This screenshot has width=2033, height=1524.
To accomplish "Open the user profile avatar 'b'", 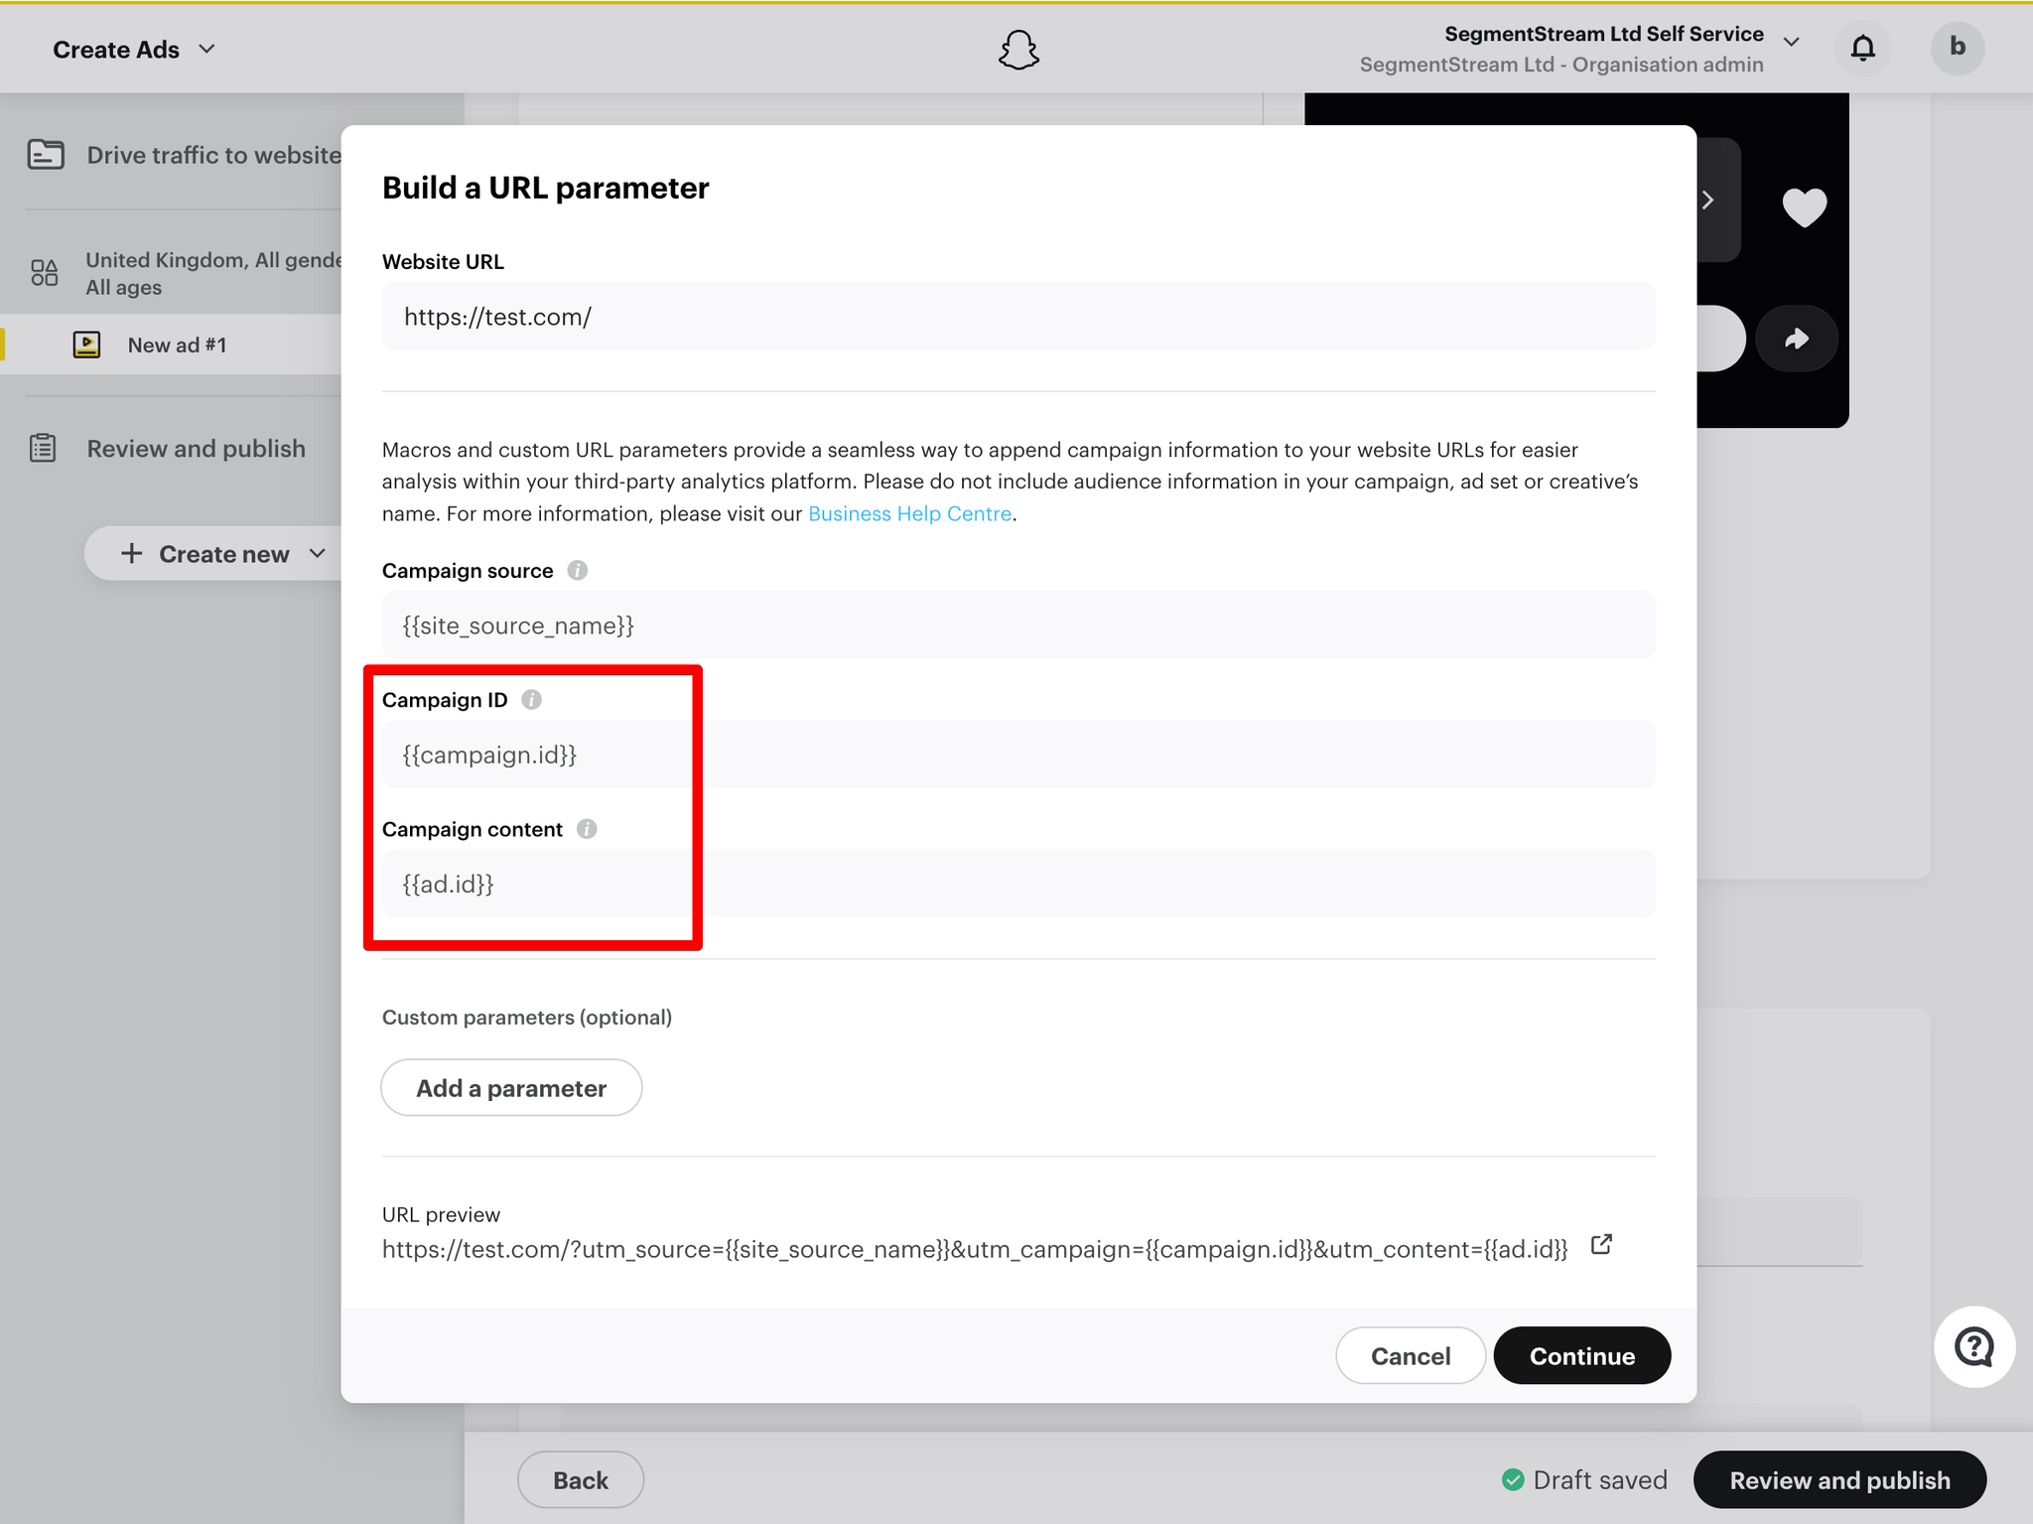I will [1958, 48].
